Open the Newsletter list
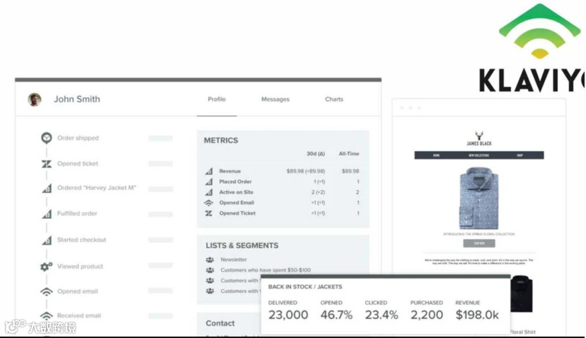The image size is (586, 338). tap(233, 259)
